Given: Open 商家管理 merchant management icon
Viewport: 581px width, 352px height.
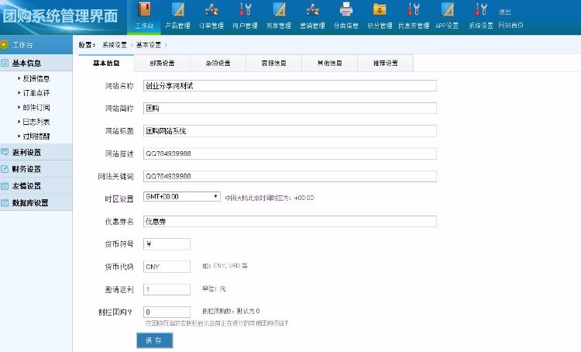Looking at the screenshot, I should (279, 9).
